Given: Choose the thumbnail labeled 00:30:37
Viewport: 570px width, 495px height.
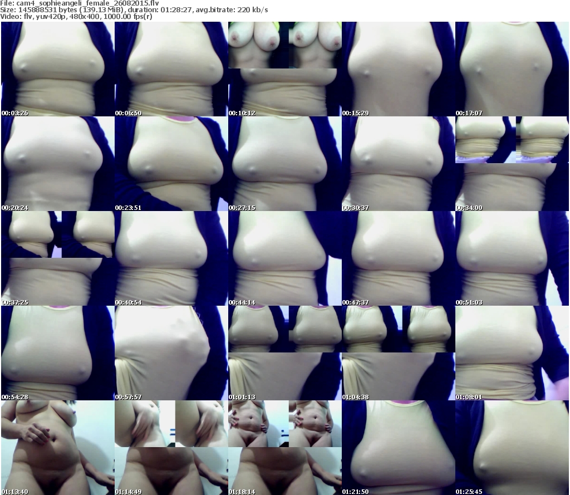Looking at the screenshot, I should click(399, 164).
